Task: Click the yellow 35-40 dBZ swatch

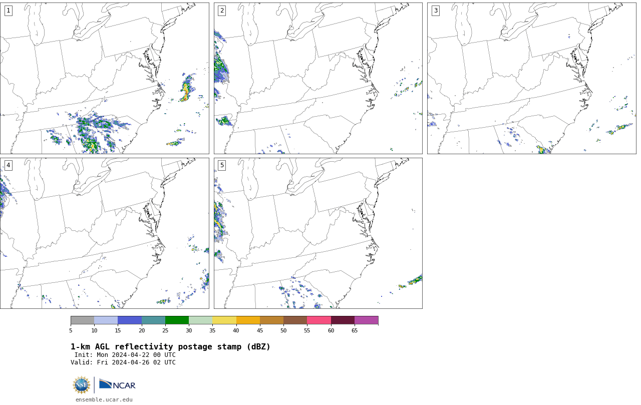Action: pos(224,320)
